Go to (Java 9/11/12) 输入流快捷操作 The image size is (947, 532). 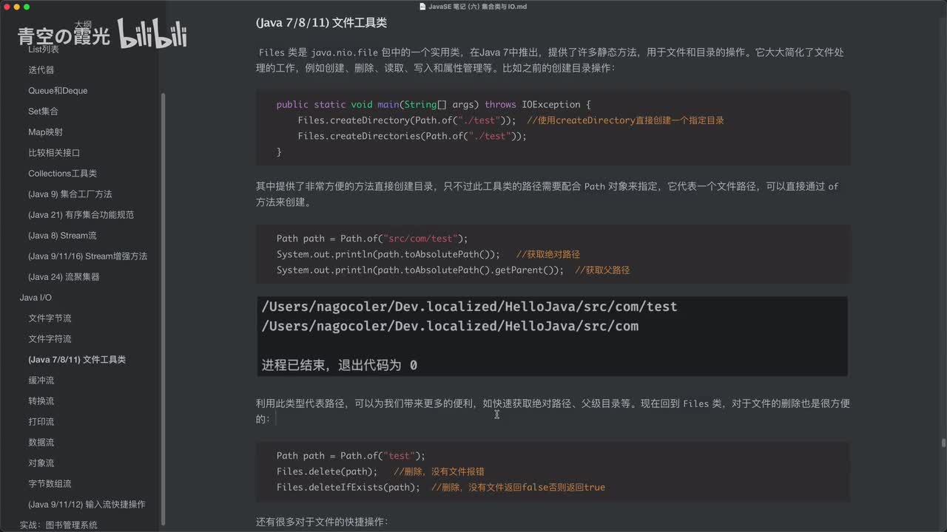(x=87, y=504)
